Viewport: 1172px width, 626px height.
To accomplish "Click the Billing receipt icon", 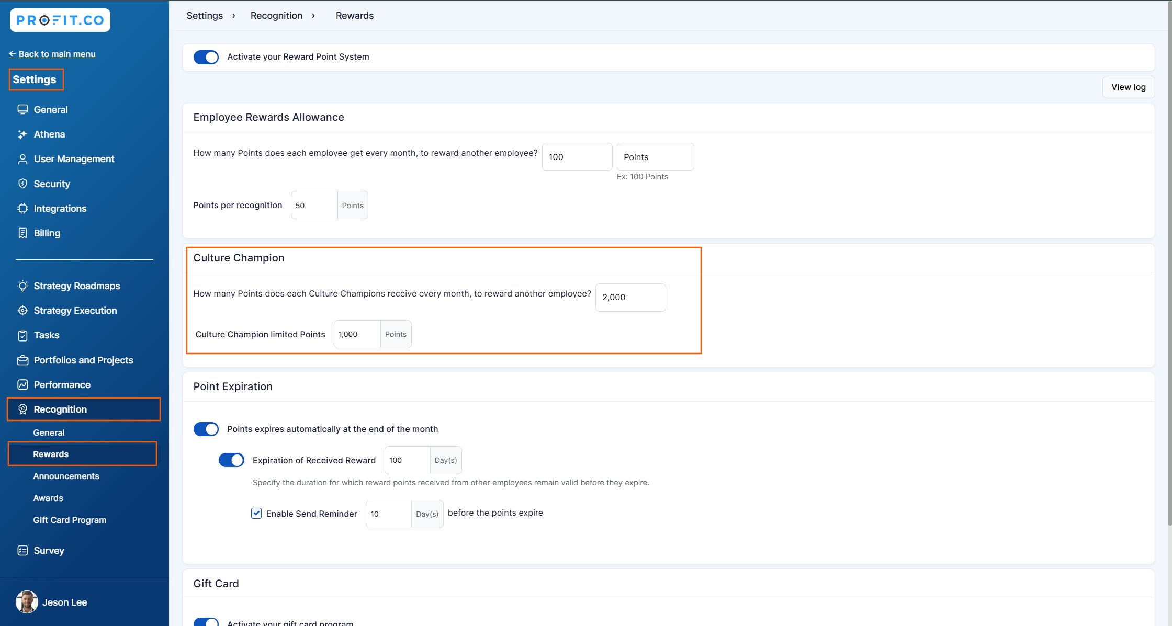I will pos(22,233).
